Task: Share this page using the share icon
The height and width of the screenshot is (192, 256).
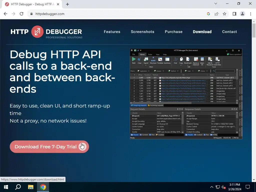Action: (x=216, y=14)
